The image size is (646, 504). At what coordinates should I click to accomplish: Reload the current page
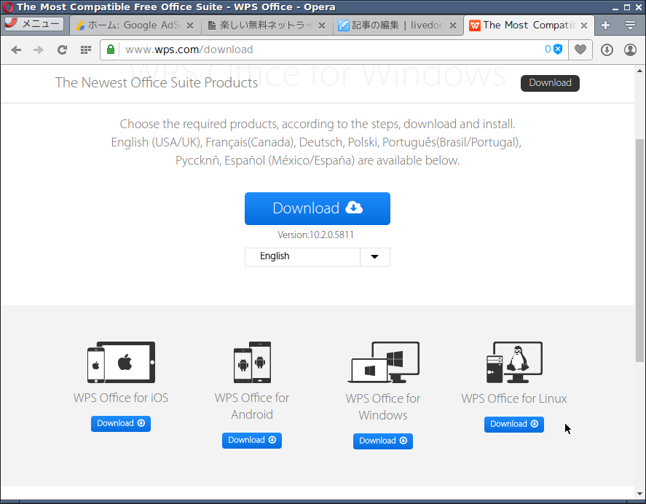(62, 50)
